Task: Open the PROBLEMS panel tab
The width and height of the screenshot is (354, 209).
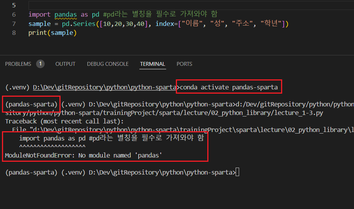Action: pos(18,64)
